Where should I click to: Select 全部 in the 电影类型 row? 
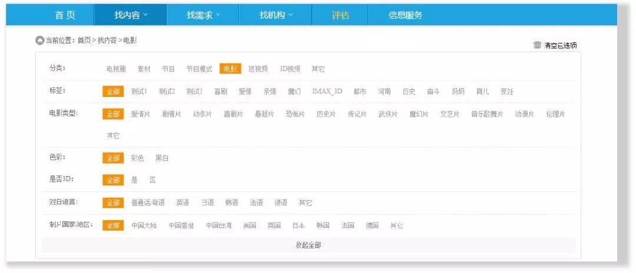[x=112, y=114]
